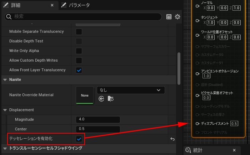Click the 検索 search field
This screenshot has height=155, width=250.
point(86,17)
